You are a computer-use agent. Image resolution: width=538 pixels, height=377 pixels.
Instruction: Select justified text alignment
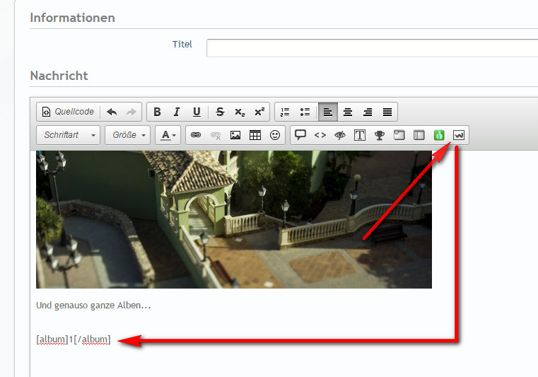(387, 112)
